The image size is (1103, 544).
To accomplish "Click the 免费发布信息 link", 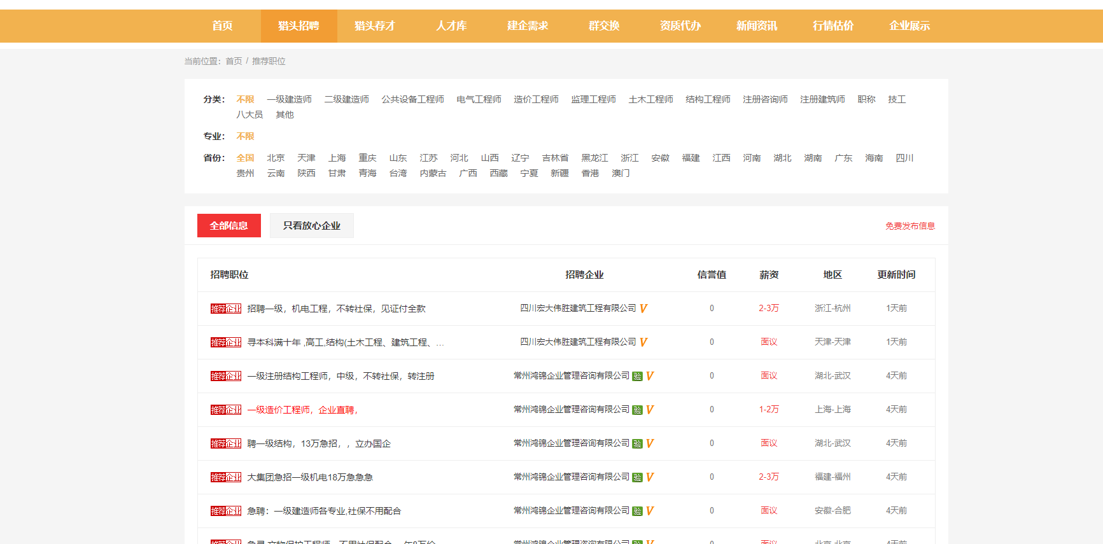I will pos(910,226).
